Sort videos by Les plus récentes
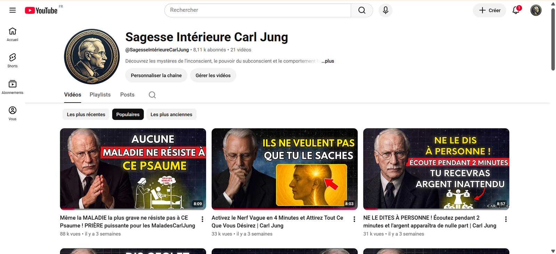Image resolution: width=556 pixels, height=254 pixels. [86, 115]
